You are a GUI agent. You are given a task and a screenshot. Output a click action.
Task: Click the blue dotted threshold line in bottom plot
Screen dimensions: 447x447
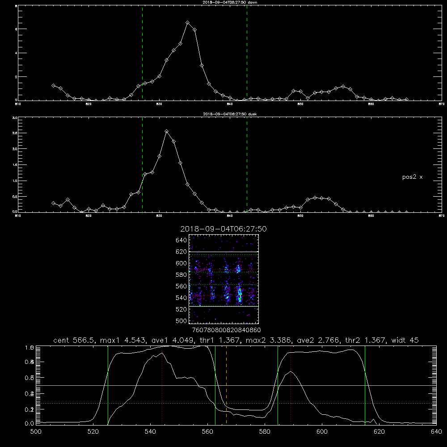[236, 403]
